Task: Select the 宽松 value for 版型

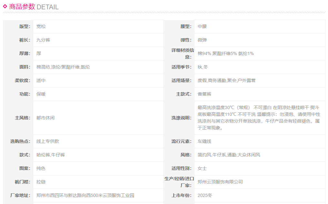Action: [x=41, y=26]
